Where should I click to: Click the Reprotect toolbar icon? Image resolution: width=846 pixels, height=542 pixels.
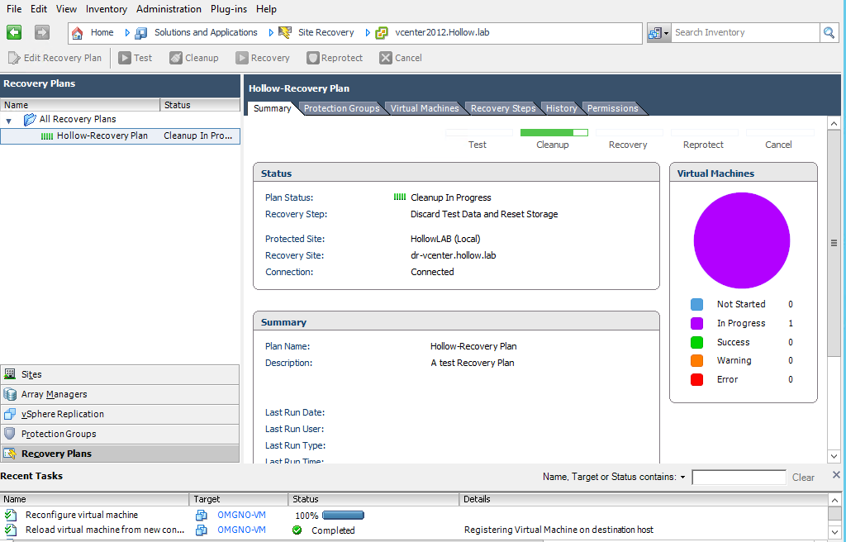[x=335, y=58]
